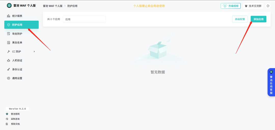This screenshot has height=130, width=275.
Task: Click the 高级配置 button
Action: 240,19
